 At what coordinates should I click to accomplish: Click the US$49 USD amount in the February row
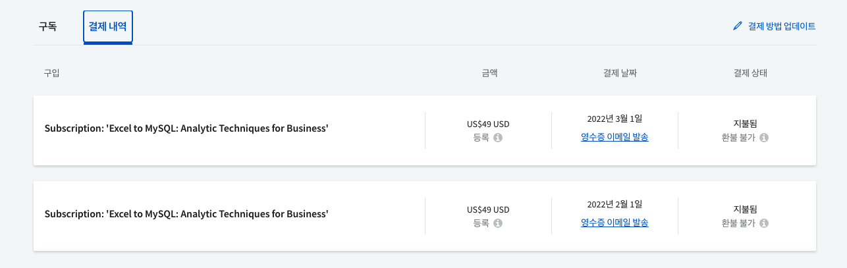(x=488, y=209)
